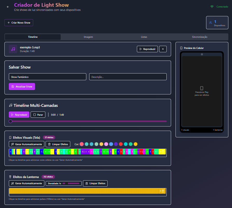Clear lantern effects with Limpar Efeitos
This screenshot has height=208, width=232.
click(x=95, y=183)
